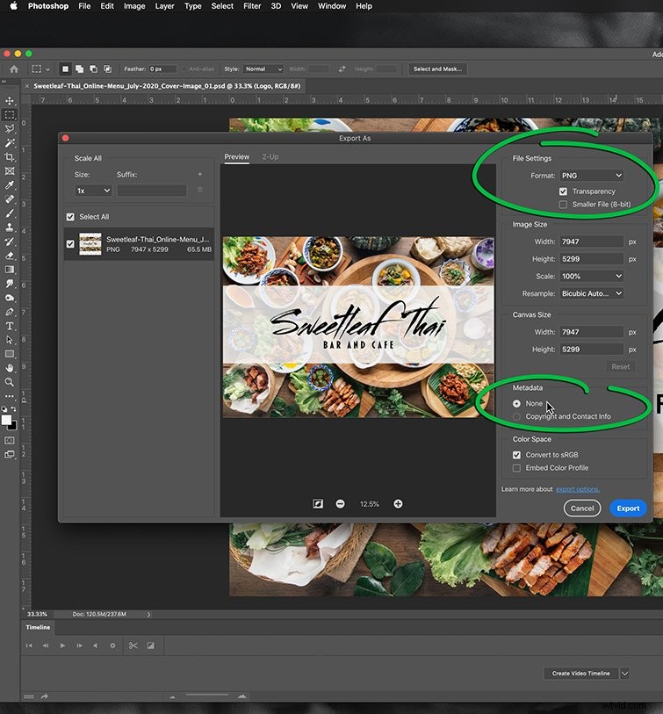Viewport: 663px width, 714px height.
Task: Open the File menu
Action: [84, 6]
